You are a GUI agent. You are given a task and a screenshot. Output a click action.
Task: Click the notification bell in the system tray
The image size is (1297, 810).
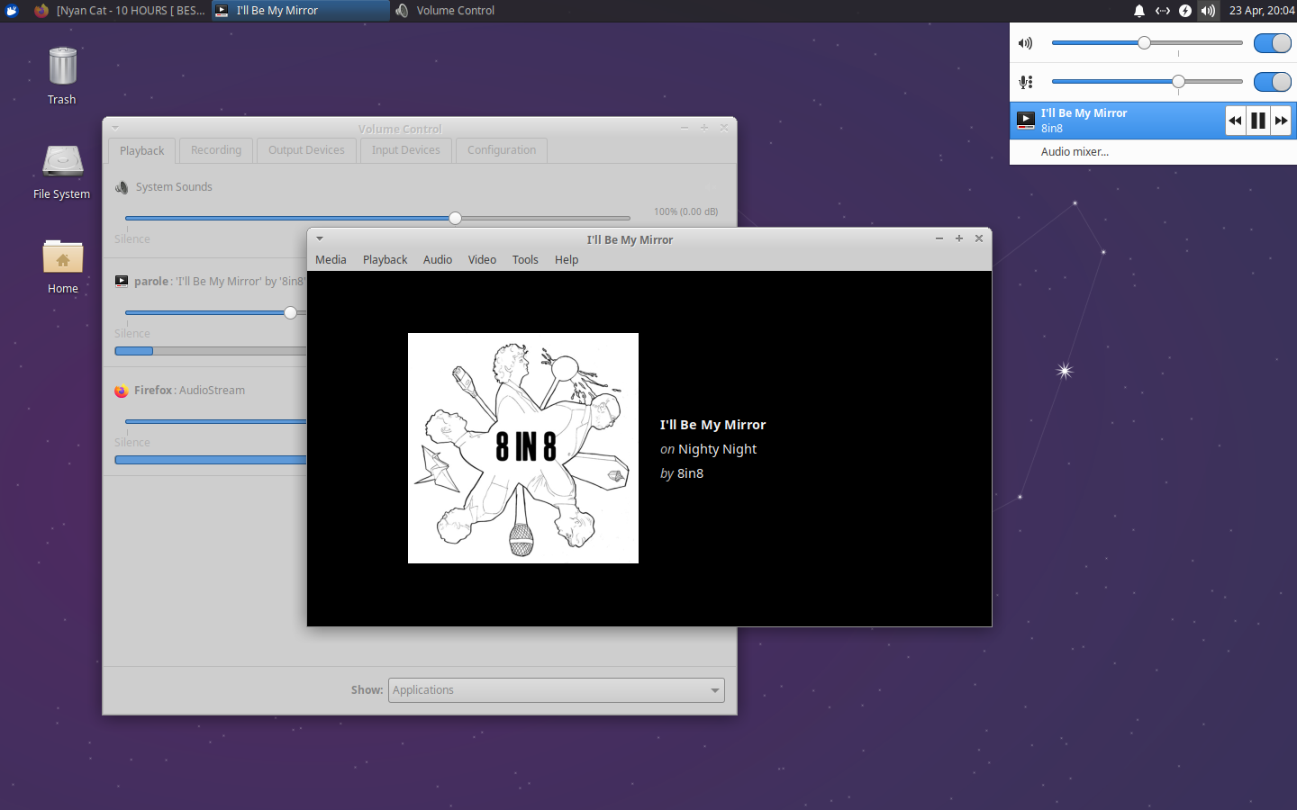click(x=1138, y=10)
